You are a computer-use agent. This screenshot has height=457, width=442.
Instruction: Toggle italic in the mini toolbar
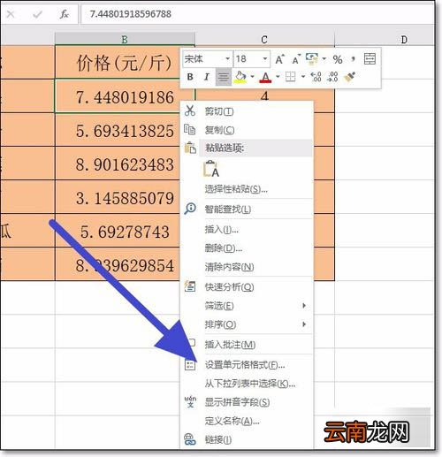[x=206, y=77]
